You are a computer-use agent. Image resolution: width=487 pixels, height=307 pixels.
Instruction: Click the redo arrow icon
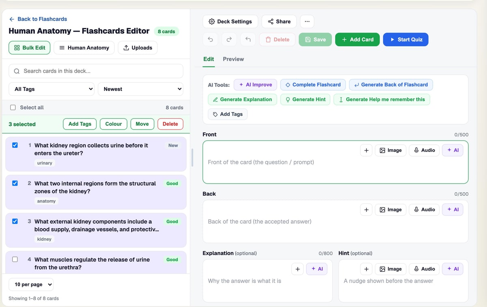coord(229,39)
